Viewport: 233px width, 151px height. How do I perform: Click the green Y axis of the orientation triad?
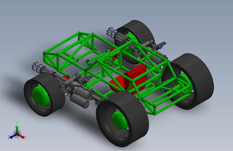click(17, 130)
